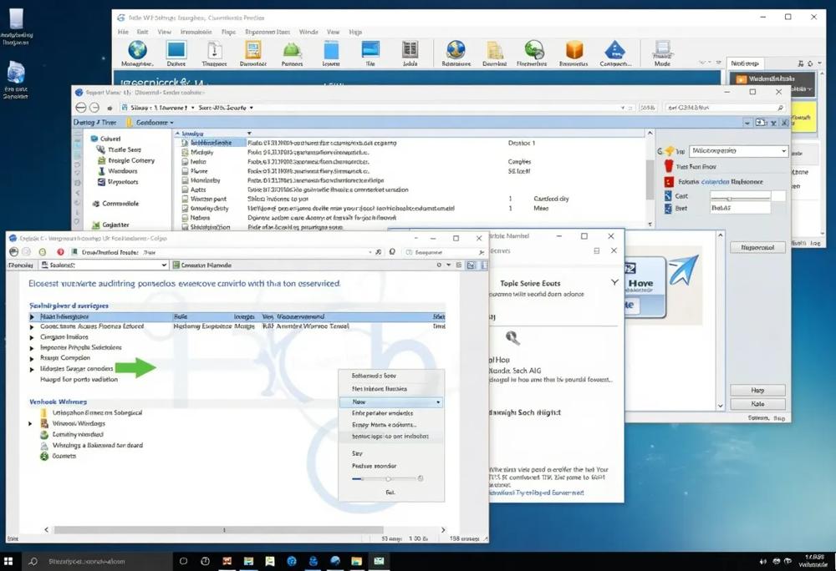Viewport: 836px width, 571px height.
Task: Select the blue monitor toolbar icon labeled Deitee
Action: pyautogui.click(x=176, y=50)
